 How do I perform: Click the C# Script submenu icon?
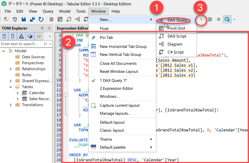pos(161,52)
